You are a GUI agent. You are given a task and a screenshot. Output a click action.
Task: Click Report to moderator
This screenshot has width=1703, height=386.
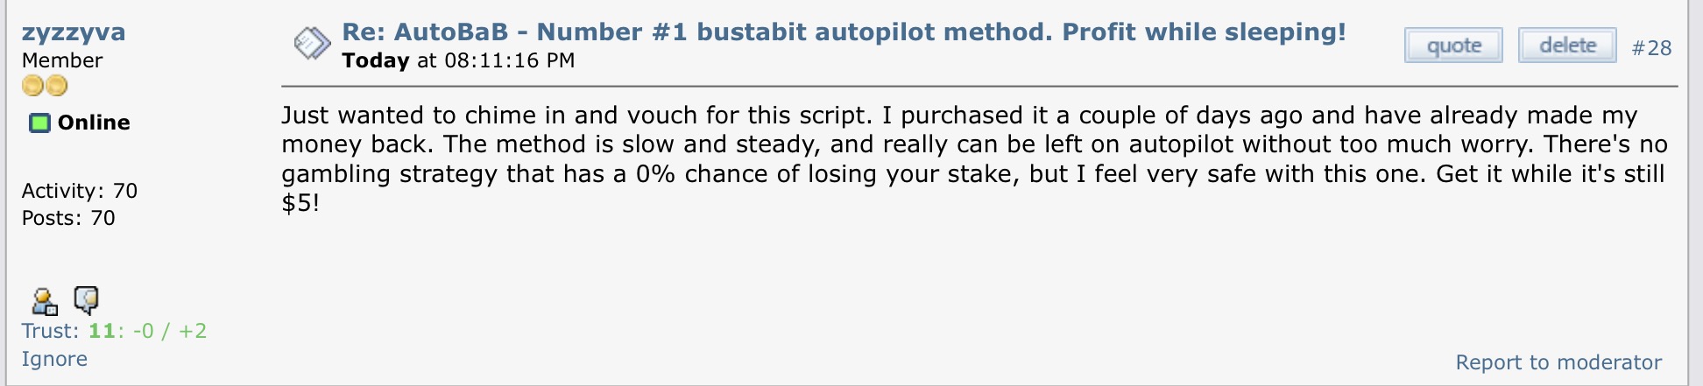(x=1558, y=362)
